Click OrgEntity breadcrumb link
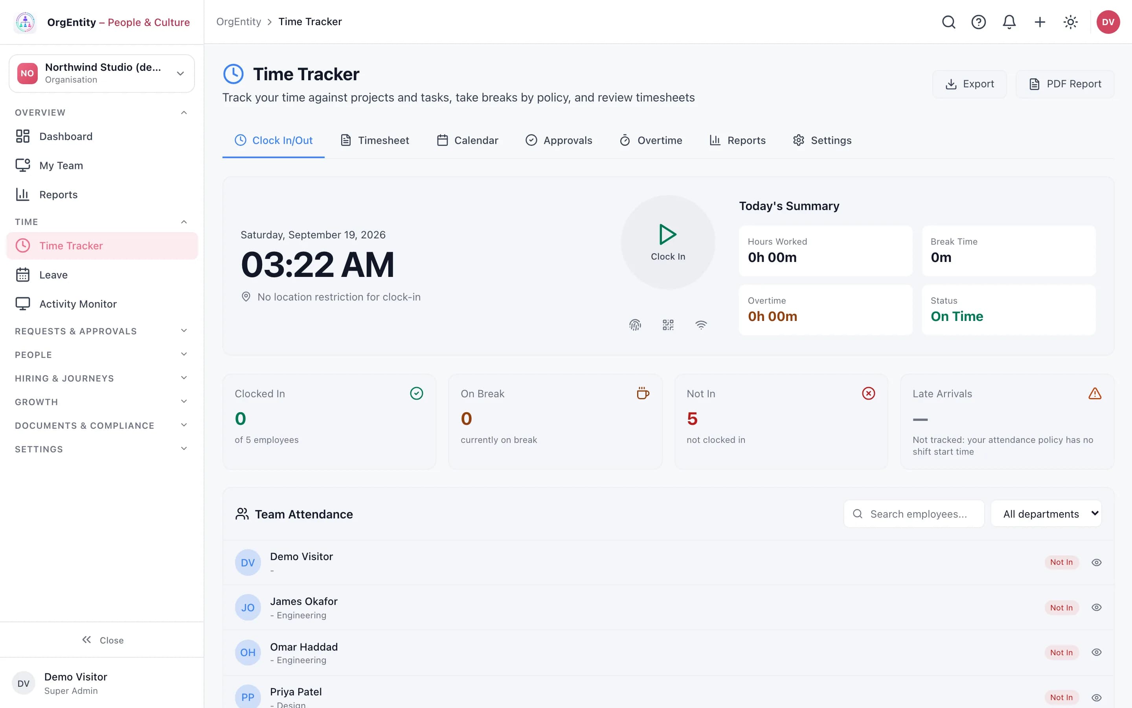The image size is (1132, 708). [x=239, y=22]
